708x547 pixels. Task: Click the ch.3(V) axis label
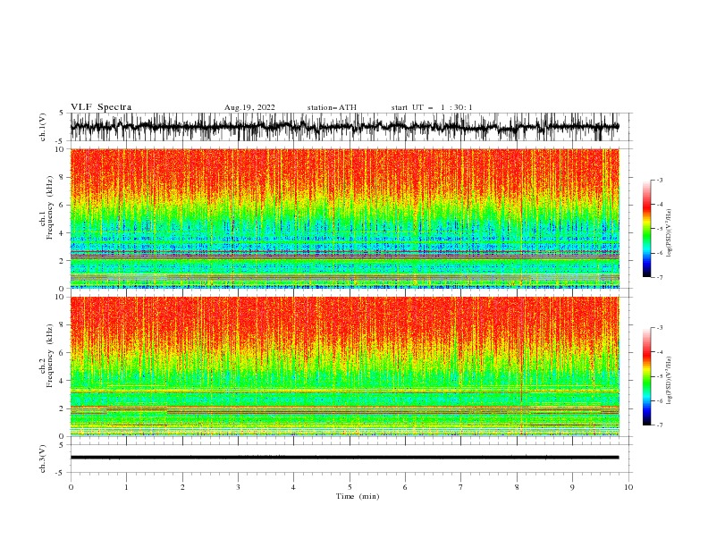pyautogui.click(x=43, y=459)
